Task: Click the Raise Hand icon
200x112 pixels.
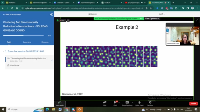Action: coord(139,103)
